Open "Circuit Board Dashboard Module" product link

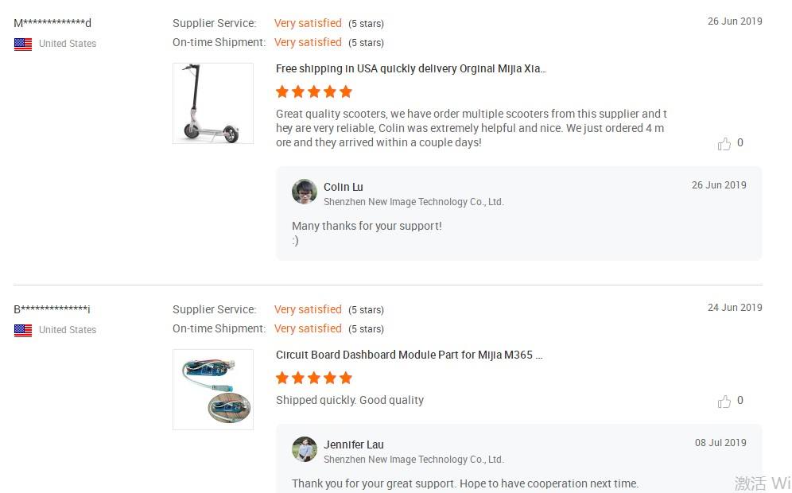[x=409, y=355]
